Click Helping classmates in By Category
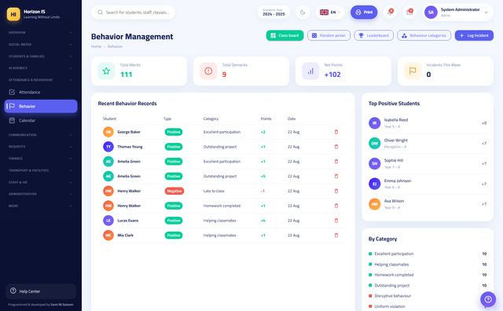503x311 pixels. tap(391, 265)
